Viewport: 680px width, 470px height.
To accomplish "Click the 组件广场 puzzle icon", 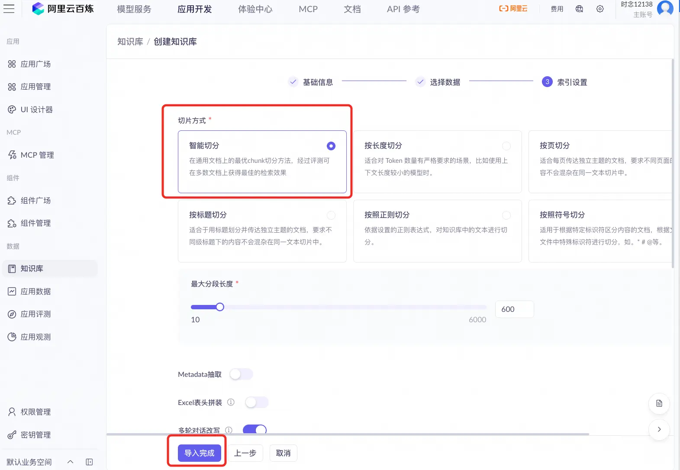I will 12,201.
